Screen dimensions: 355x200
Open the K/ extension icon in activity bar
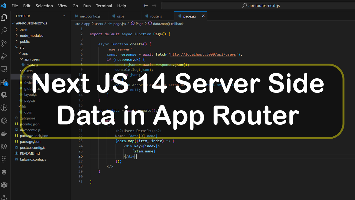coord(4,146)
